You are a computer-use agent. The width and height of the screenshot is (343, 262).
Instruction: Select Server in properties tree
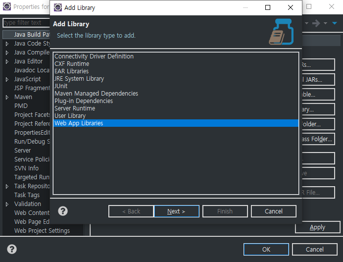coord(23,151)
